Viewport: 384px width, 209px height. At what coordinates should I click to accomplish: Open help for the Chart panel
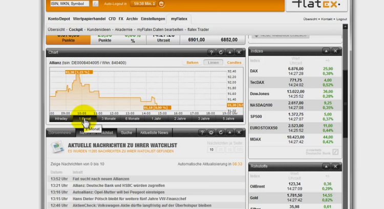point(211,52)
